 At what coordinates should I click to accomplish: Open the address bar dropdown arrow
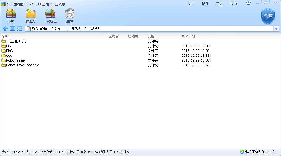(x=276, y=29)
